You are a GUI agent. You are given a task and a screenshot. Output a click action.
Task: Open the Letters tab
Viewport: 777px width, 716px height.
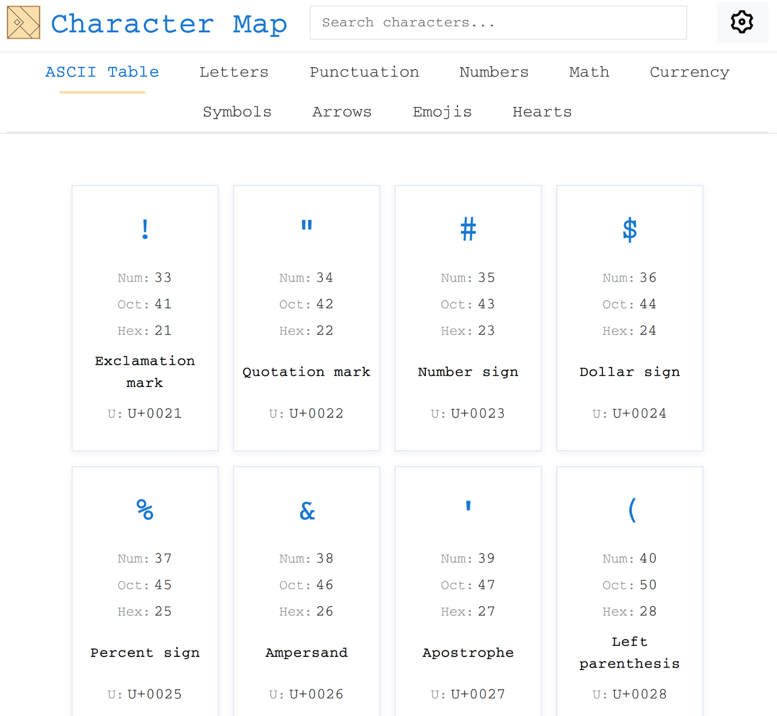point(234,72)
